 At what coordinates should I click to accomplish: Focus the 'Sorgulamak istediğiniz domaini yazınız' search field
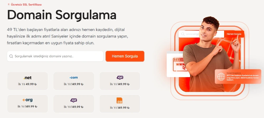(x=55, y=56)
